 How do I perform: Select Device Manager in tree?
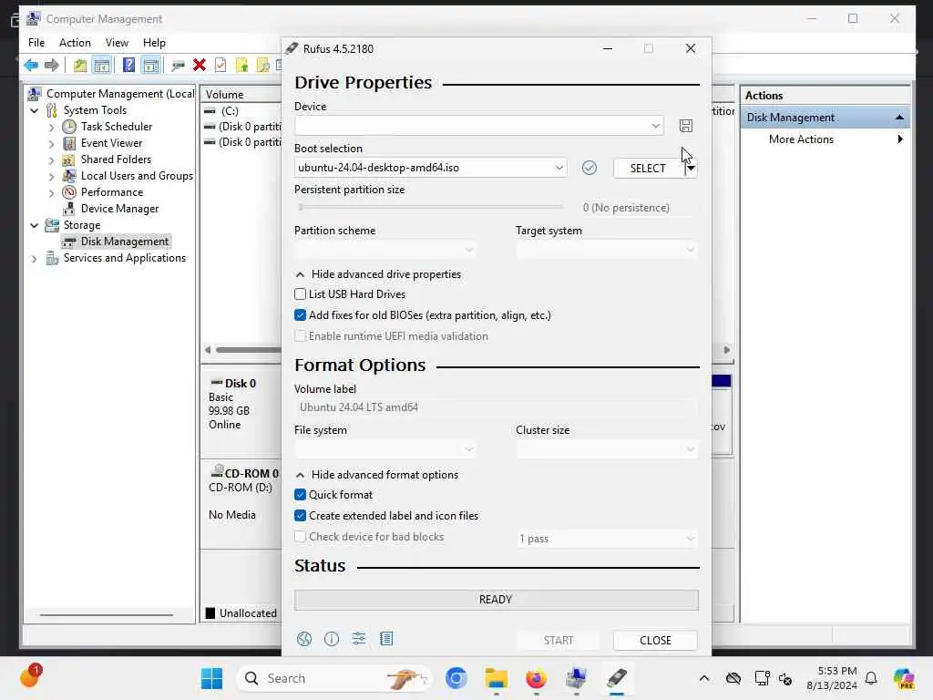click(119, 209)
